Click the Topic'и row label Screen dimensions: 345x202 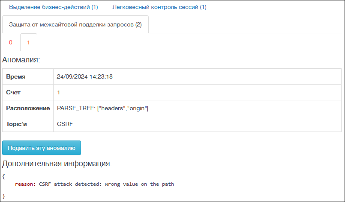[17, 124]
